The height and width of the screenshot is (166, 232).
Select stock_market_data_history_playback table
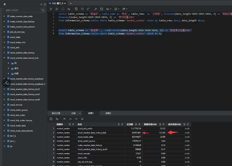pyautogui.click(x=27, y=79)
